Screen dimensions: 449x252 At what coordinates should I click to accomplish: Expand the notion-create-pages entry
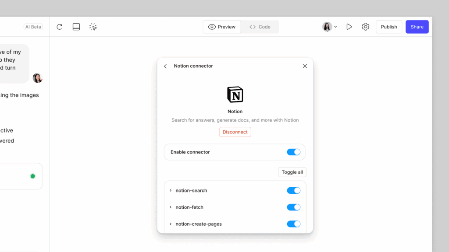170,224
